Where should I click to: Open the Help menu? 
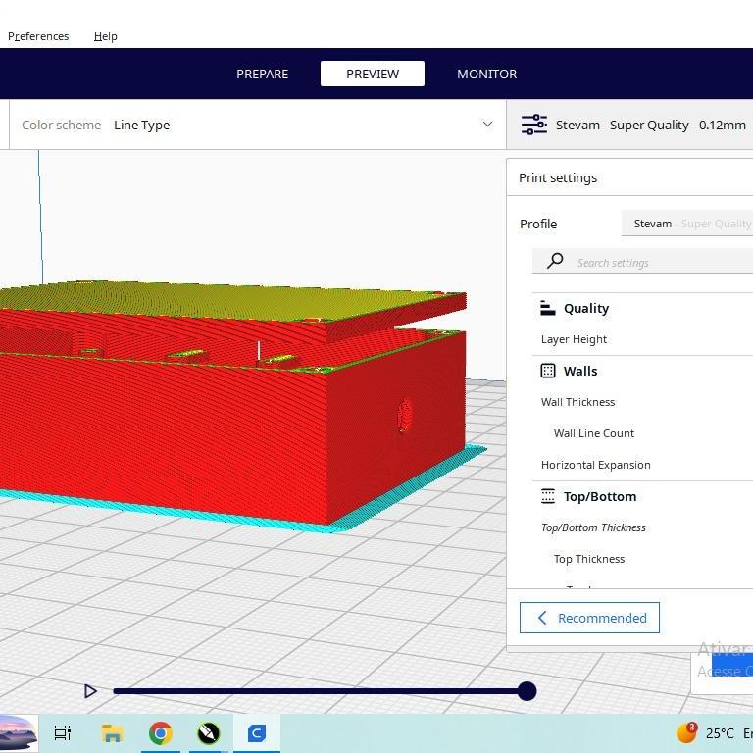click(x=105, y=36)
